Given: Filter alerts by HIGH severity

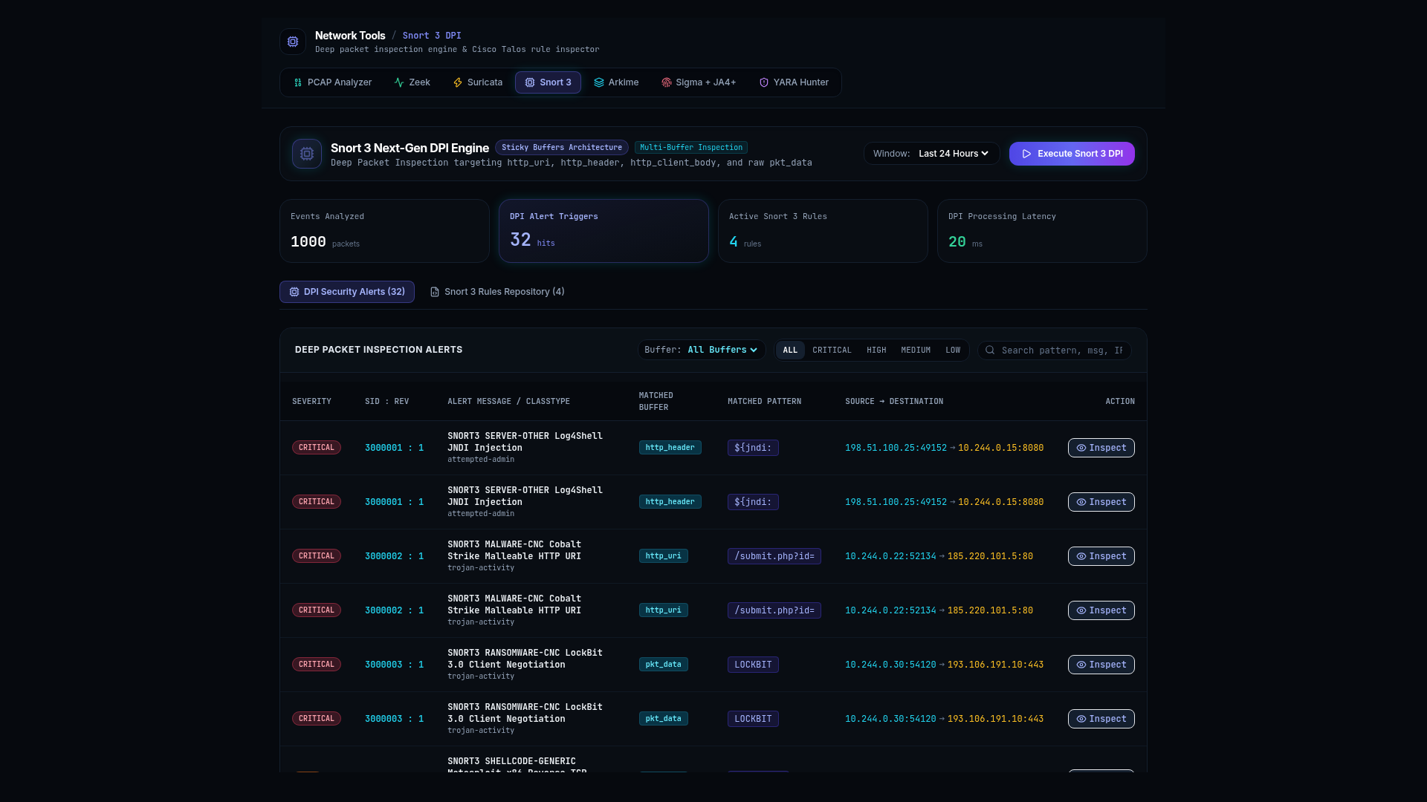Looking at the screenshot, I should 876,350.
